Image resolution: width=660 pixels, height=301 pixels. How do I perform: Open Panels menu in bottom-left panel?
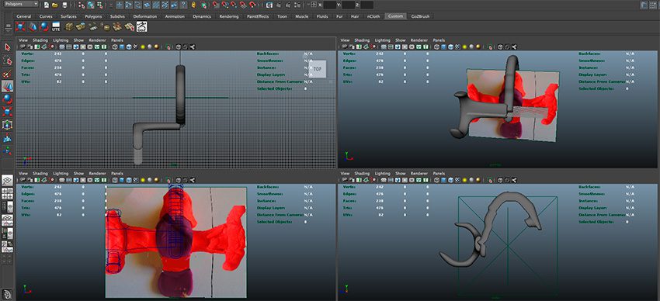point(117,173)
